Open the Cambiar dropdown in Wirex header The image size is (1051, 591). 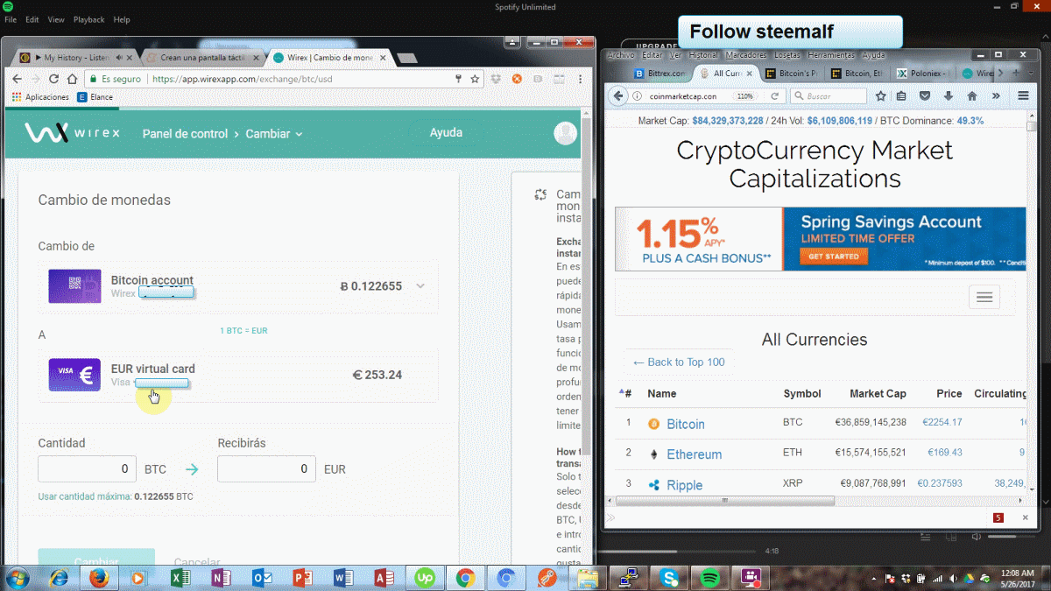pyautogui.click(x=274, y=134)
